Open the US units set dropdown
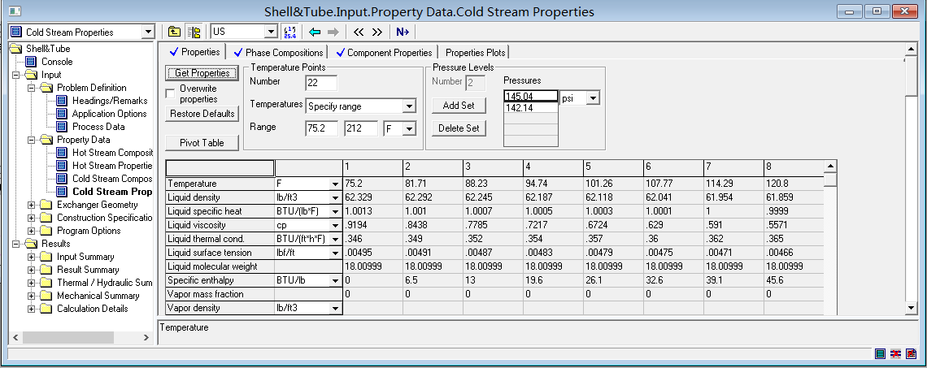 point(272,32)
